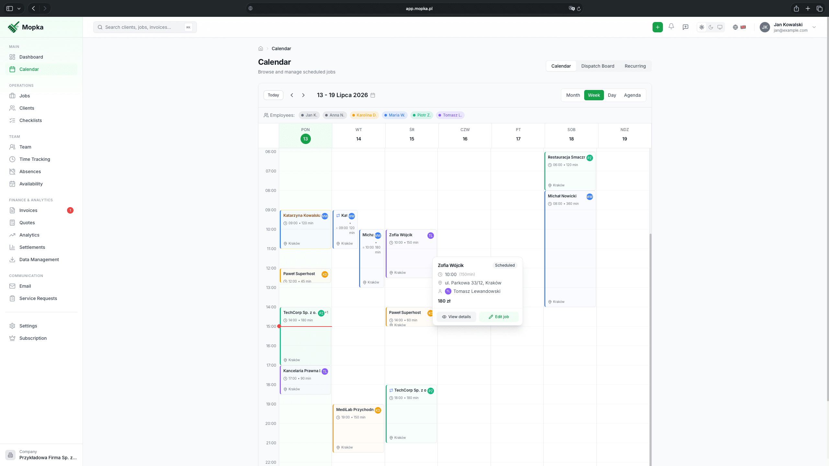Click Edit job in popup
The width and height of the screenshot is (829, 466).
499,317
